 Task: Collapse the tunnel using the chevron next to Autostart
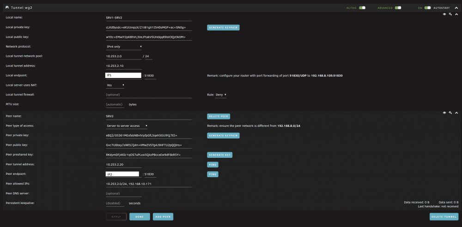[x=456, y=8]
